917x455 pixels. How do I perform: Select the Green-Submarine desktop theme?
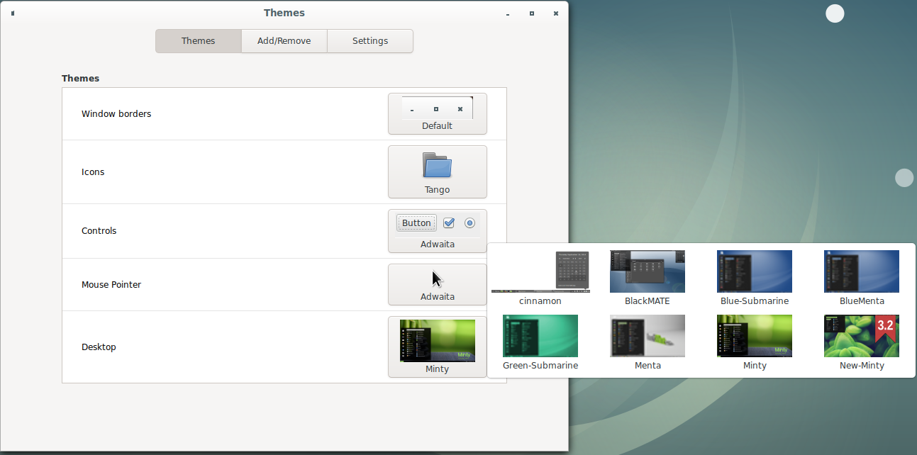click(540, 342)
